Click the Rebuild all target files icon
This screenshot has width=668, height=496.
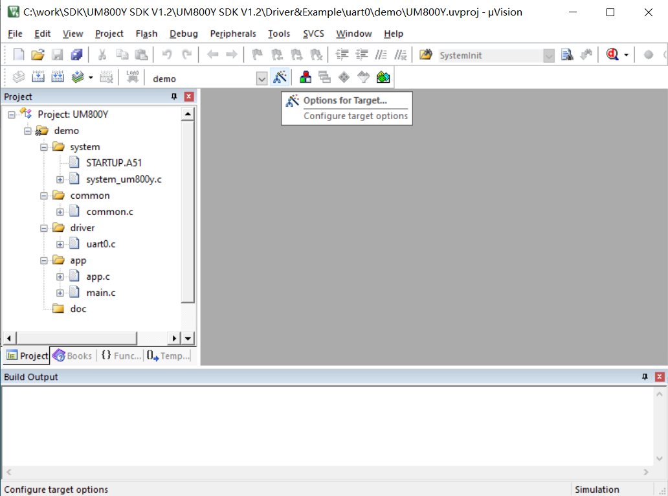58,78
